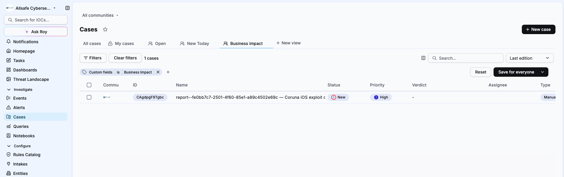564x177 pixels.
Task: Click the Verdict column header
Action: point(419,85)
